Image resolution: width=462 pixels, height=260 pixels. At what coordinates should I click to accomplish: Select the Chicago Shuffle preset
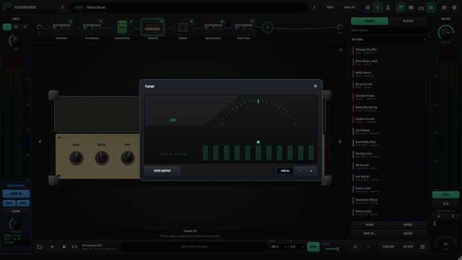pos(388,51)
